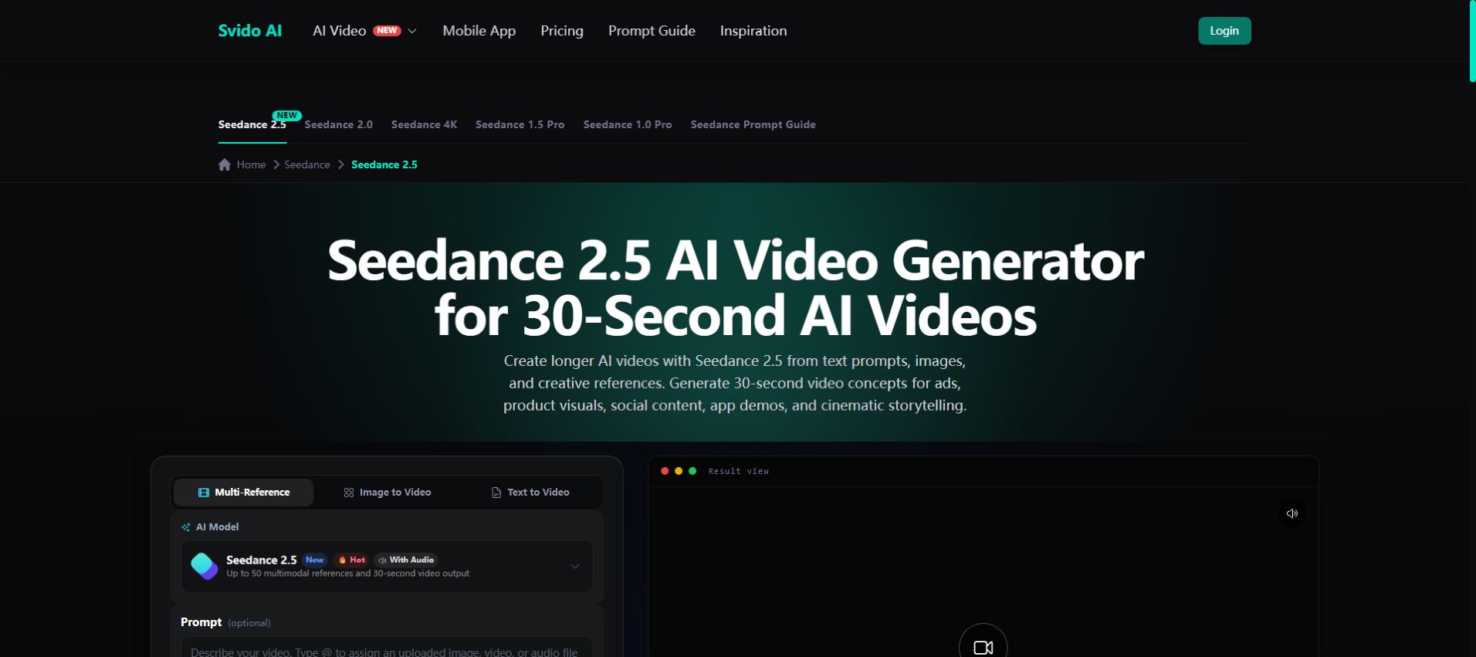Click the video camera icon in result view

click(983, 647)
